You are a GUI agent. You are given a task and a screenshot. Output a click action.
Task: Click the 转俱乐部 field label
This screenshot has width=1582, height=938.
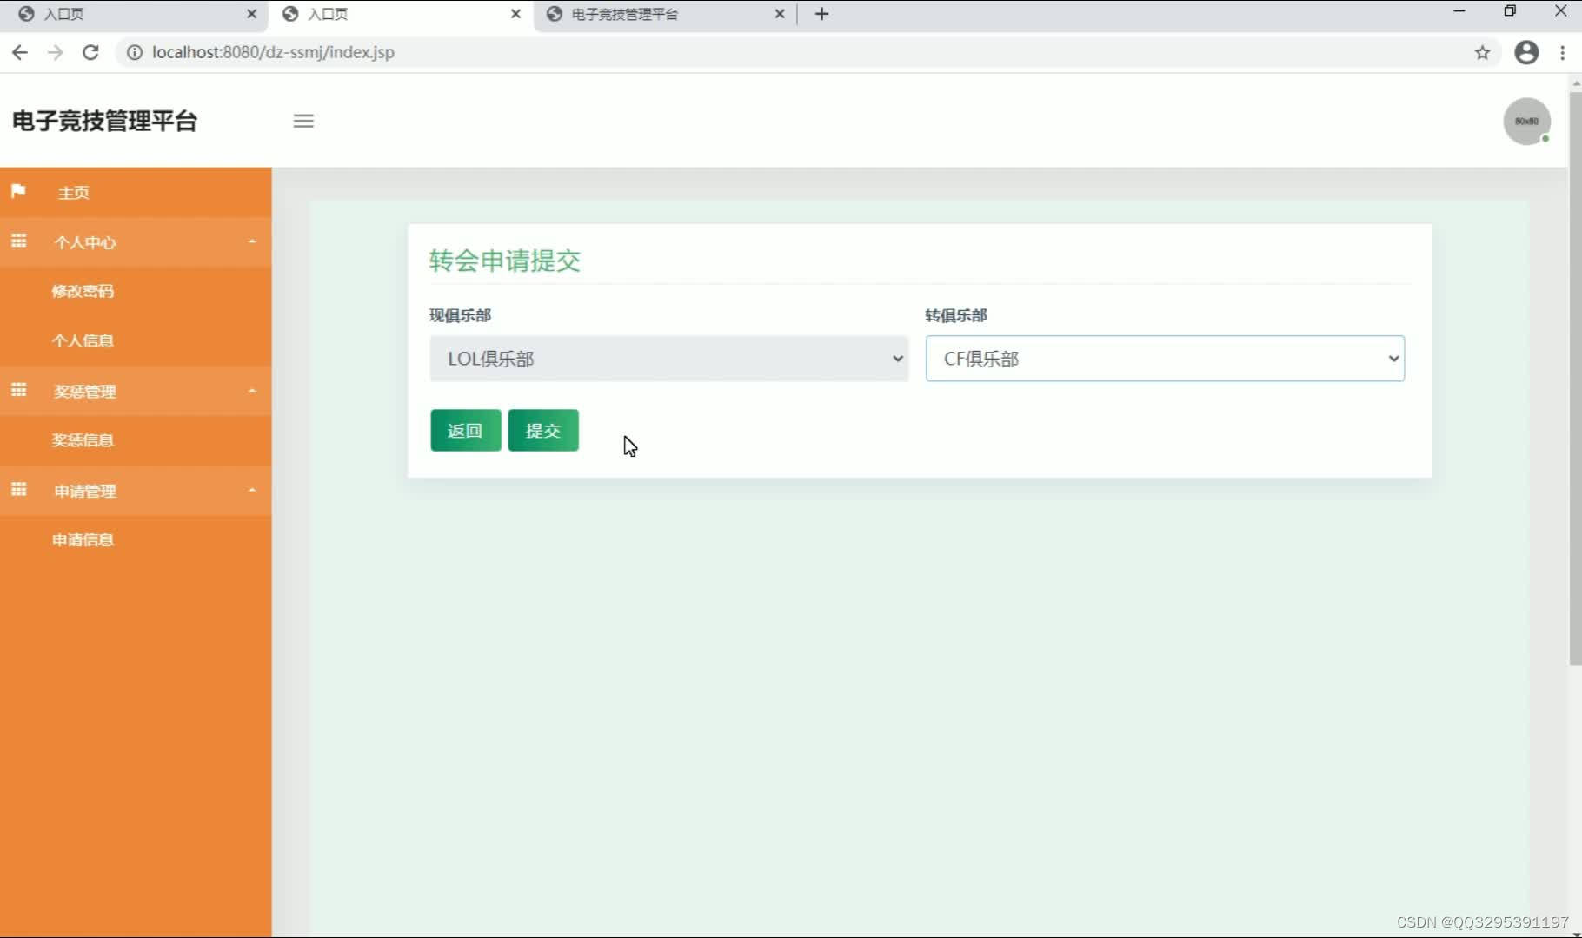pos(956,315)
